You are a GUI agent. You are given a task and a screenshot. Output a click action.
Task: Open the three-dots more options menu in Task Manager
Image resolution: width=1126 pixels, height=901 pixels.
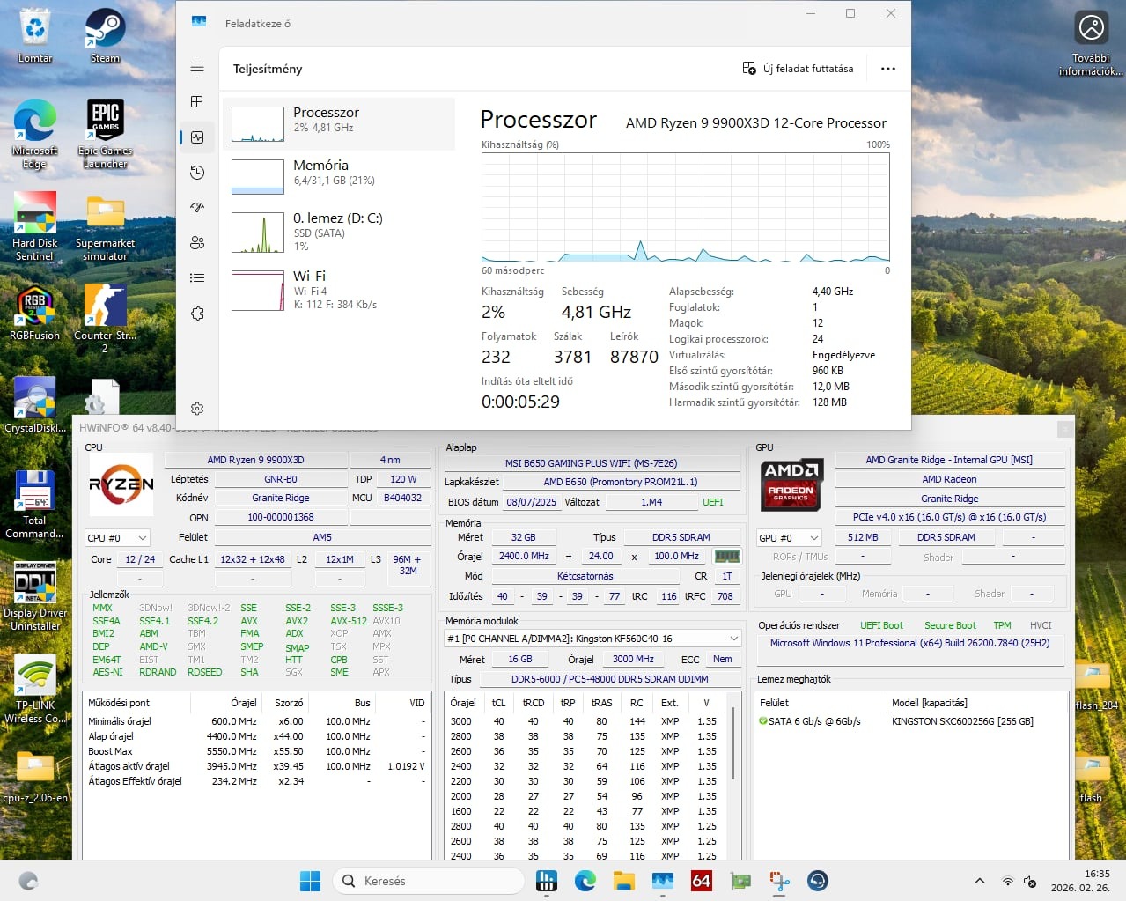(x=888, y=69)
